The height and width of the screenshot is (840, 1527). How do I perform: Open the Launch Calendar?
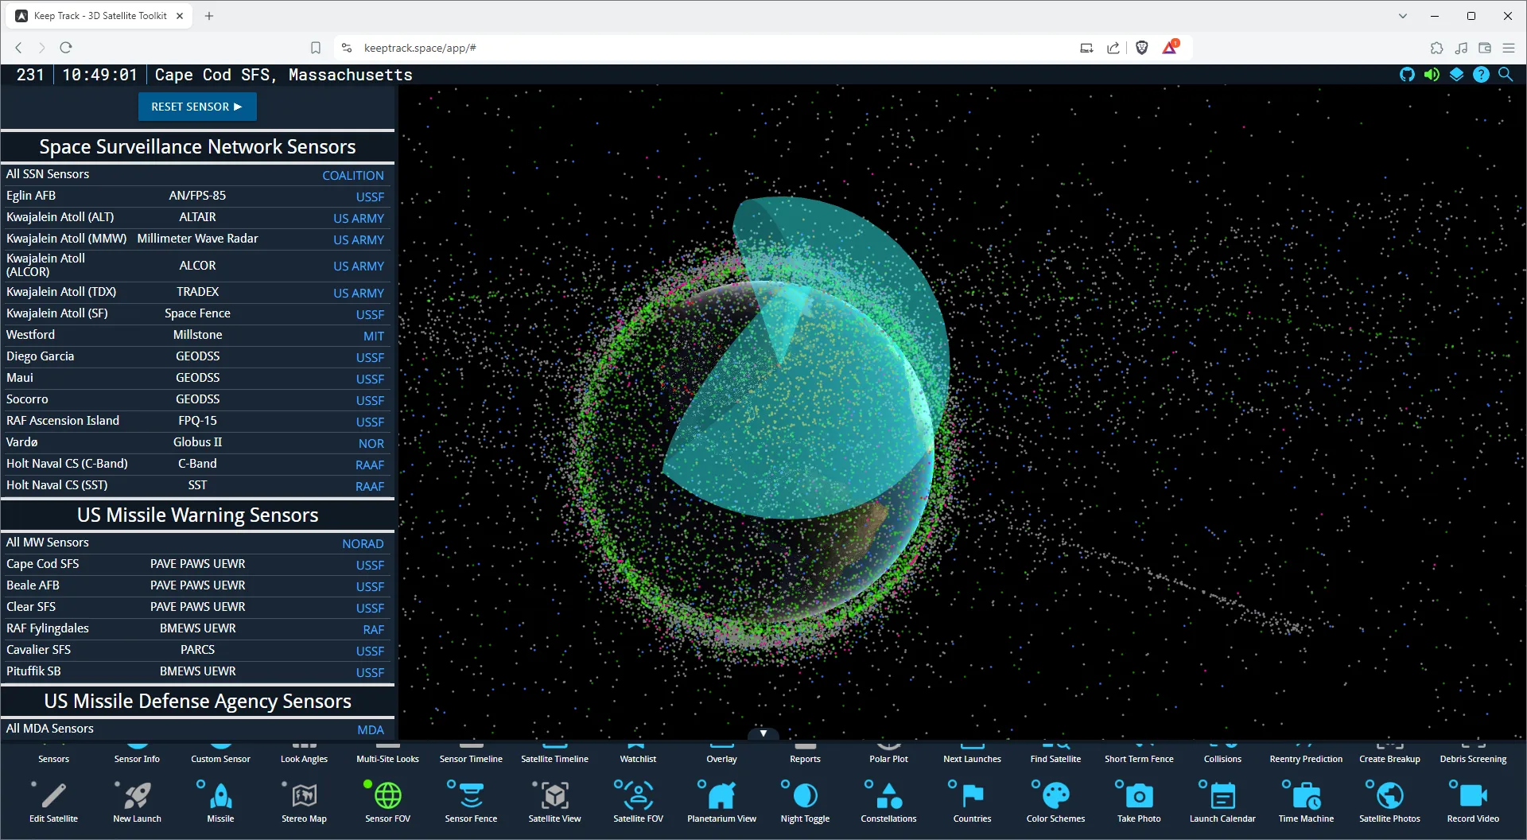tap(1222, 799)
